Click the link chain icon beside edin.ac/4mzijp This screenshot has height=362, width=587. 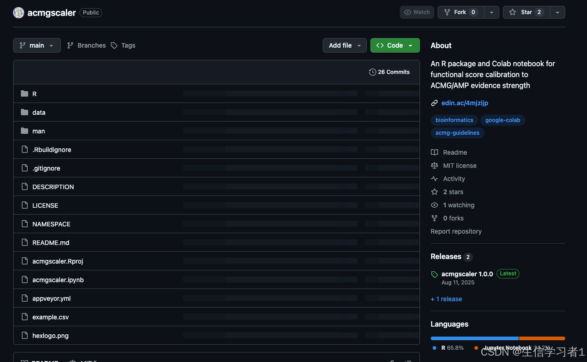434,103
